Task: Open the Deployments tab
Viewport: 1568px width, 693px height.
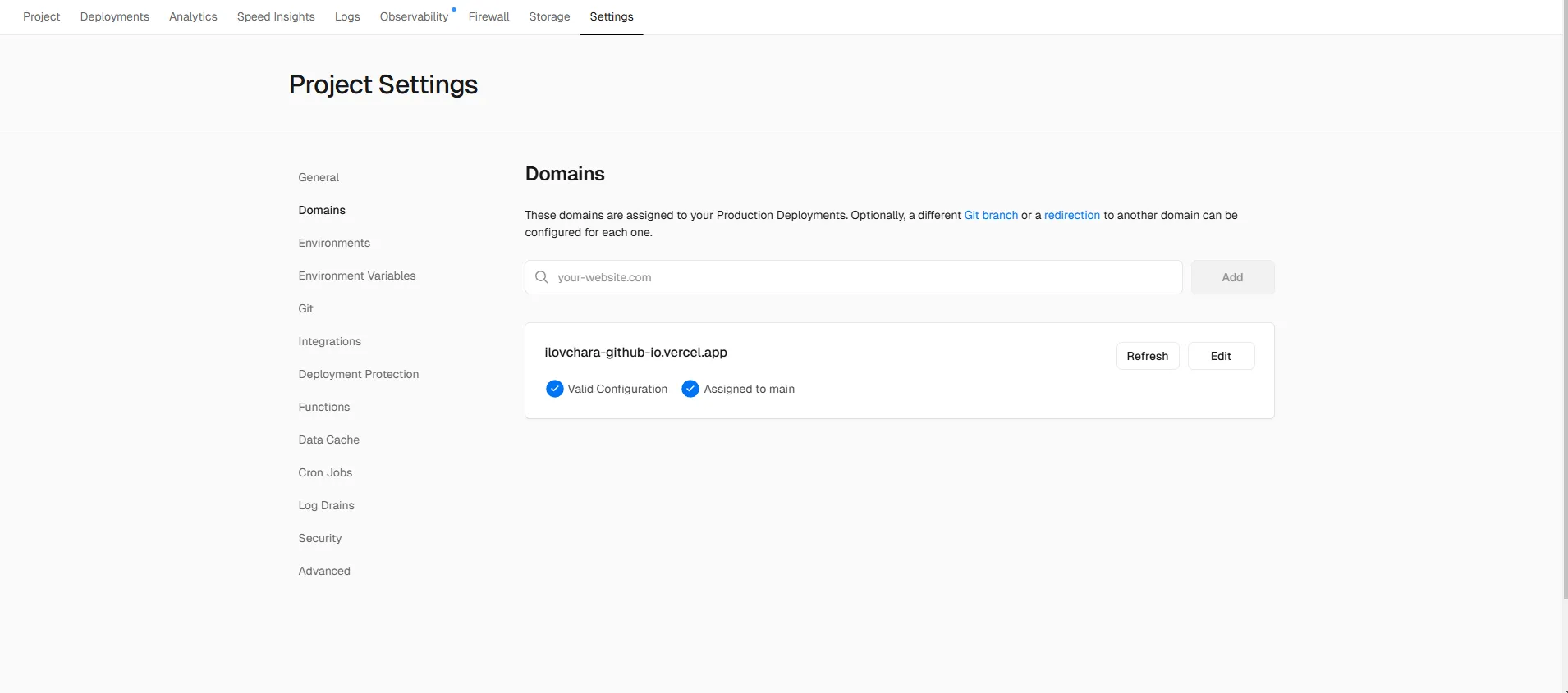Action: (115, 16)
